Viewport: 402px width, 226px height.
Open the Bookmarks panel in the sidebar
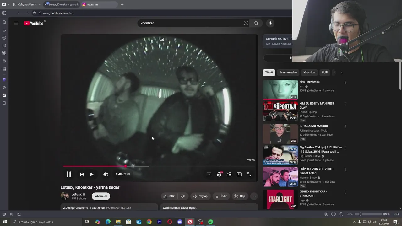tap(4, 22)
